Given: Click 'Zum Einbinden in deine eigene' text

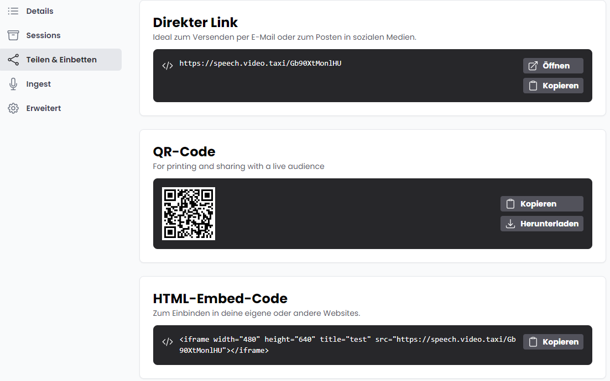Looking at the screenshot, I should [257, 313].
